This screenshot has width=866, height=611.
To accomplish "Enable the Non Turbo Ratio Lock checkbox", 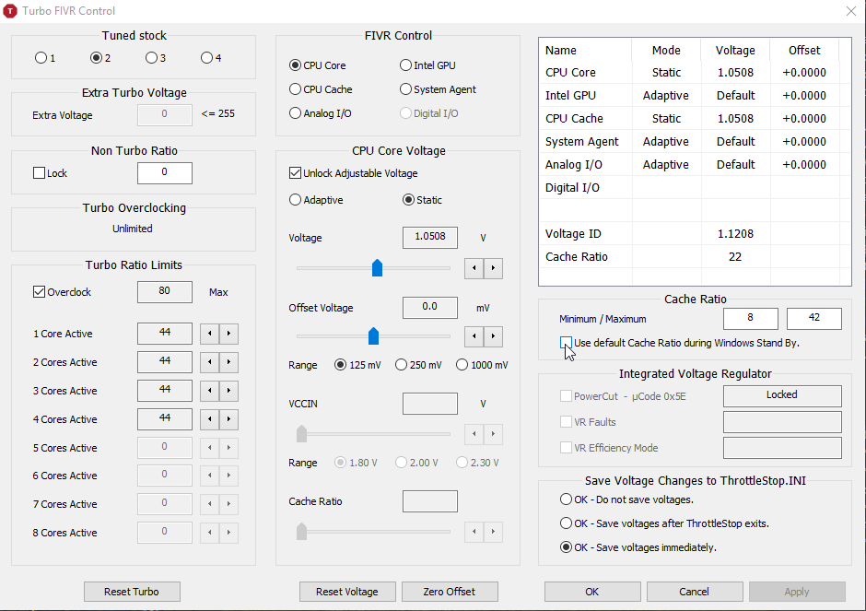I will 39,173.
